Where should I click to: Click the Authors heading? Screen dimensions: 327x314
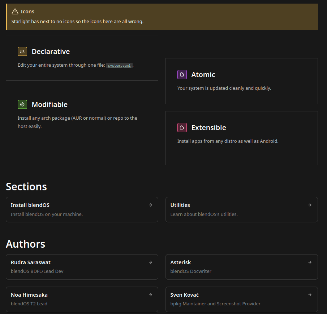[26, 244]
